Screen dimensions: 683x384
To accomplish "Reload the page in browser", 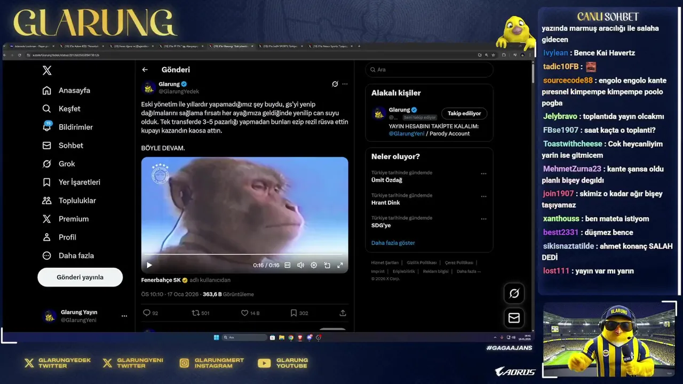I will pyautogui.click(x=20, y=55).
